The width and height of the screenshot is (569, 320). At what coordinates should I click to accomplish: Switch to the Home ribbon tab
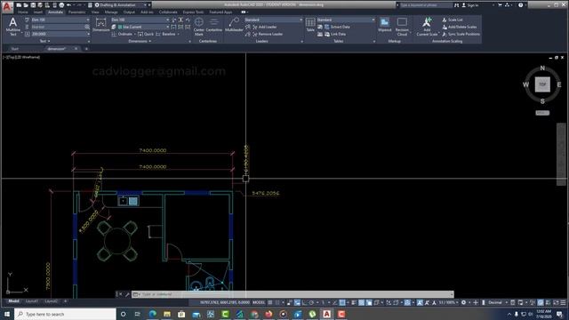(23, 12)
